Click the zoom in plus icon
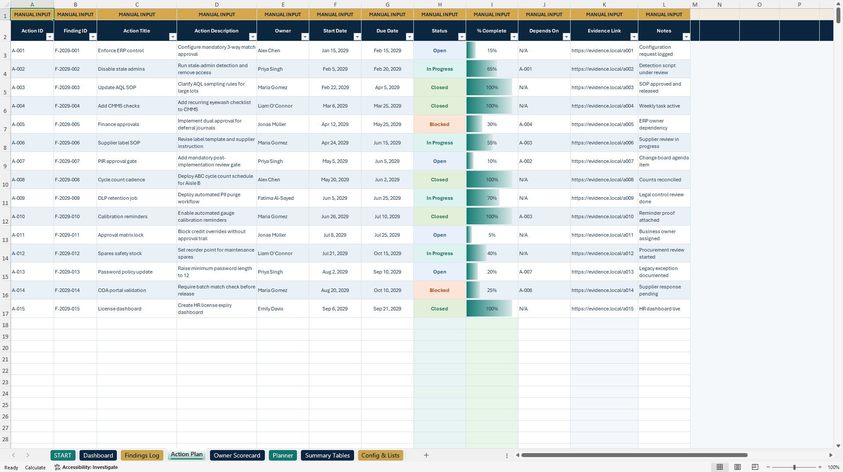Viewport: 843px width, 472px height. click(x=820, y=467)
